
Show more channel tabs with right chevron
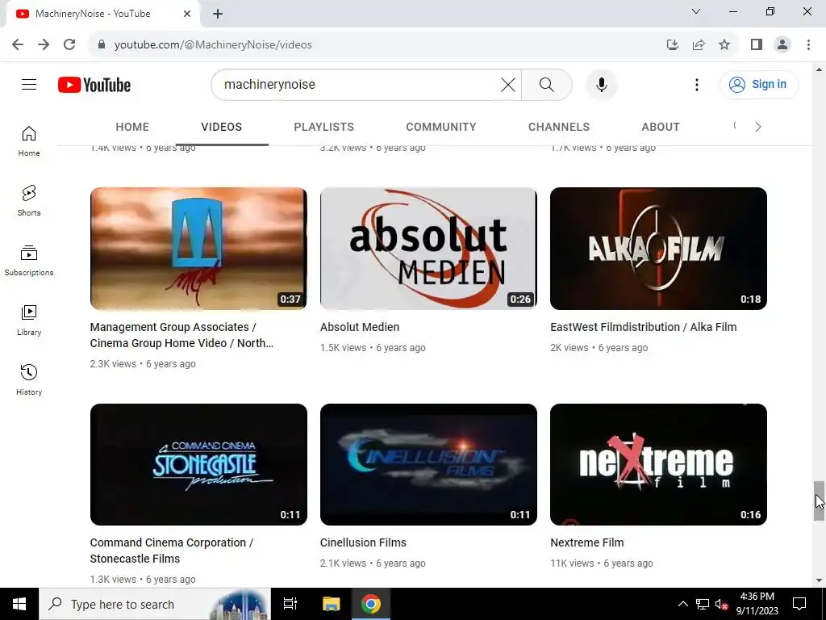[x=758, y=127]
